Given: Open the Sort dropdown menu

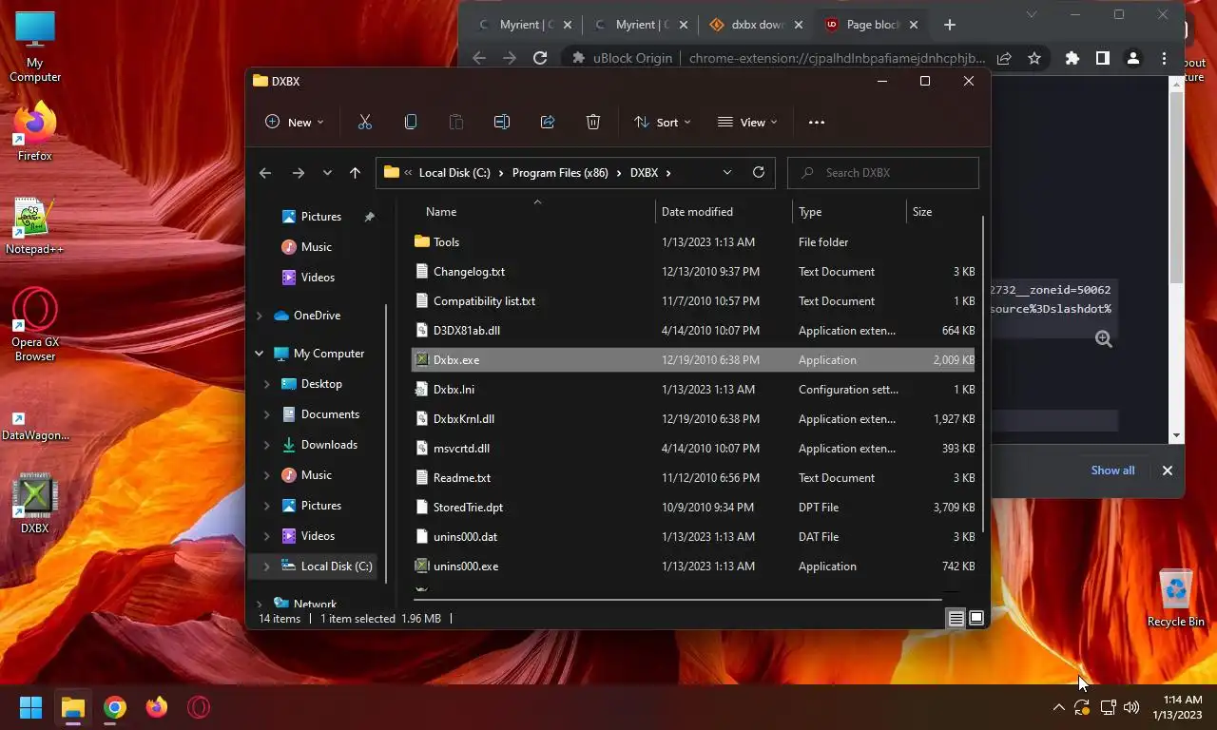Looking at the screenshot, I should point(663,122).
